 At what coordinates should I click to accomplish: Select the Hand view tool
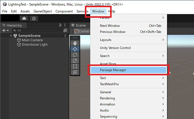[x=75, y=43]
